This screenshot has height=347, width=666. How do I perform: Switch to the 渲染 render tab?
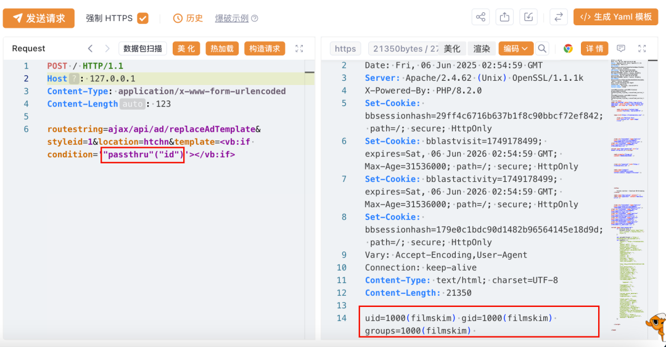(482, 49)
